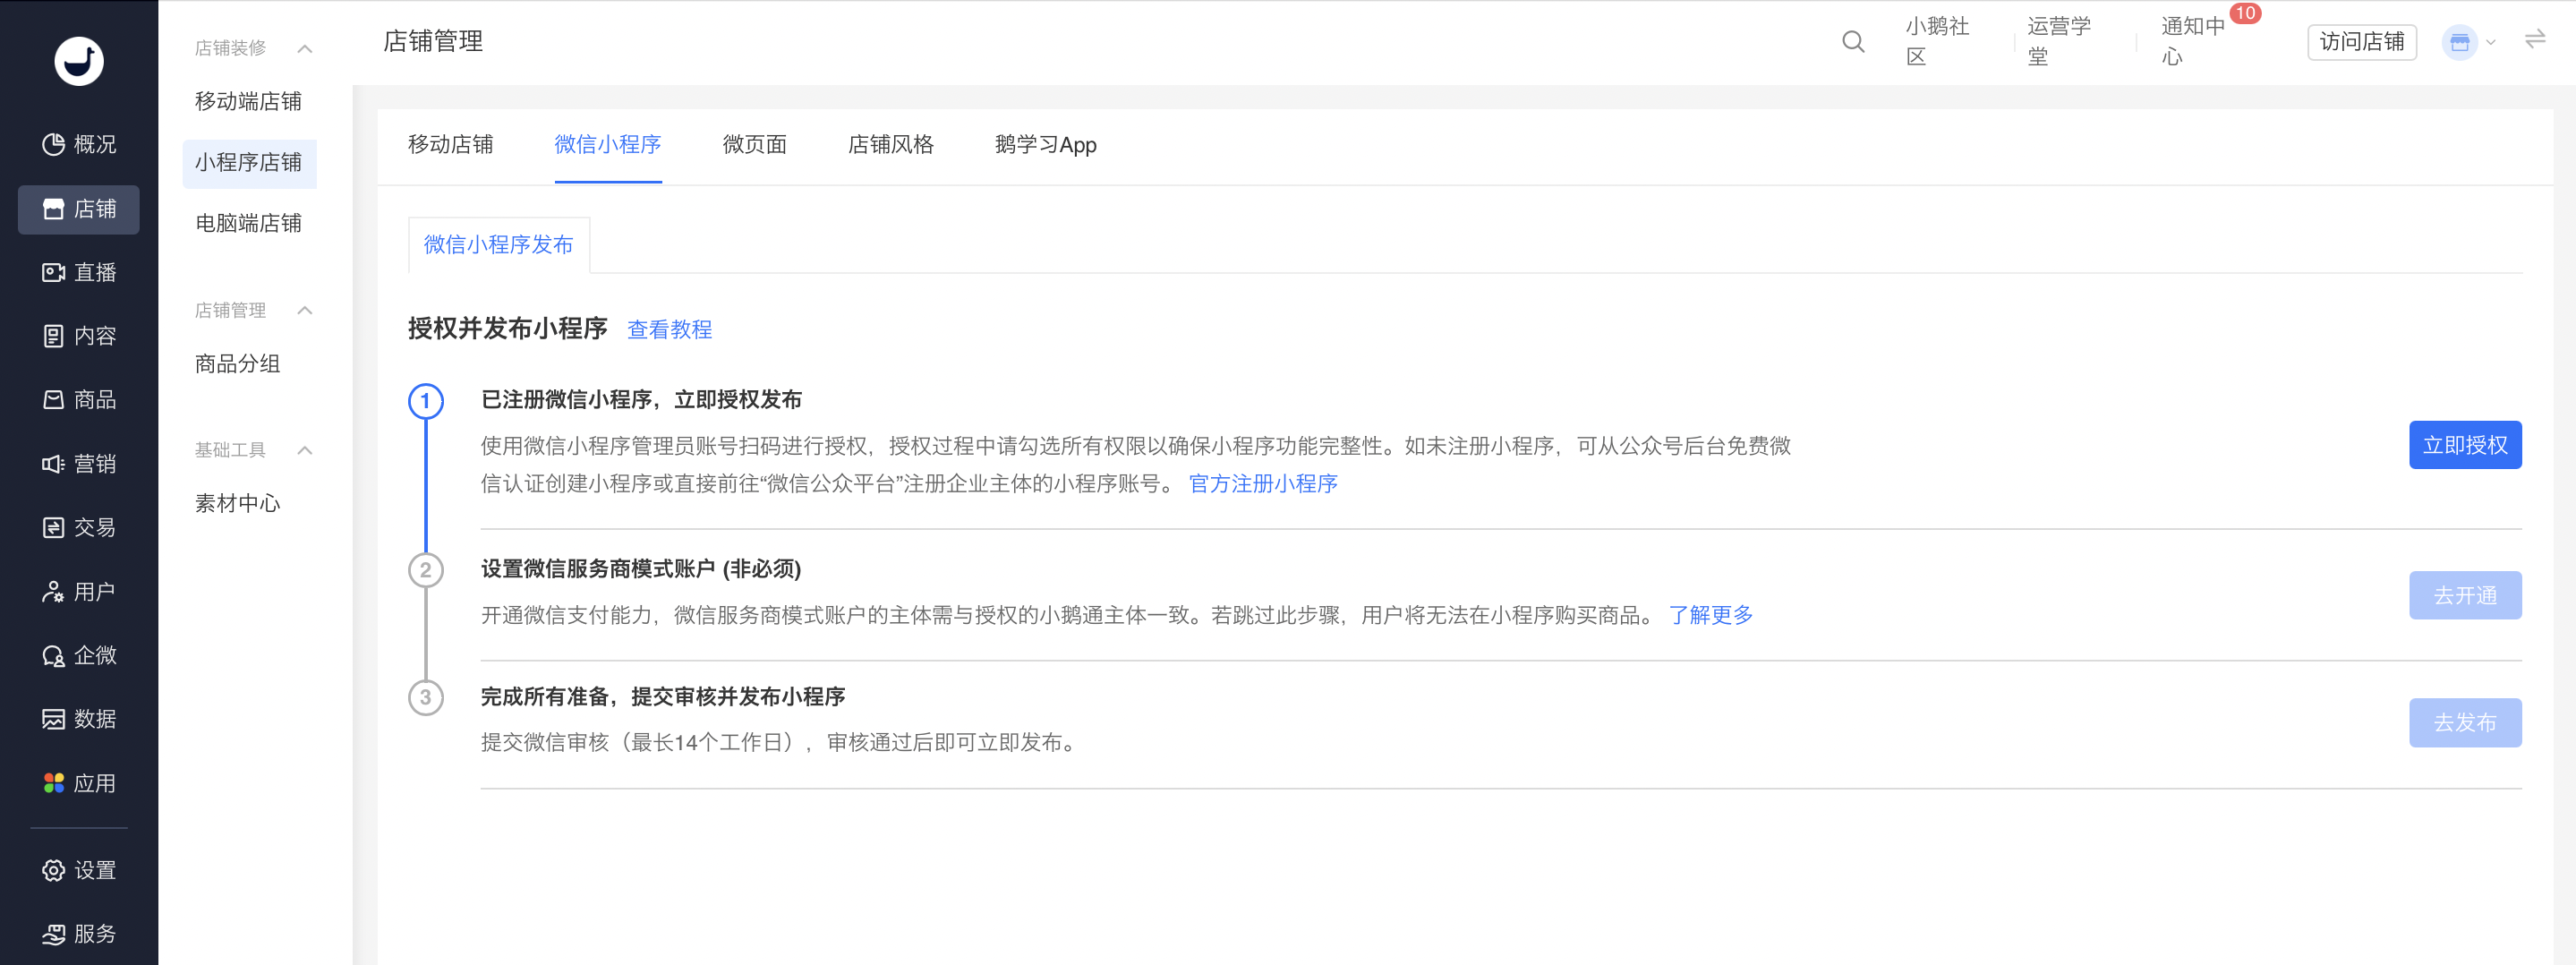Open the 了解更多 link
The width and height of the screenshot is (2576, 965).
[1711, 615]
